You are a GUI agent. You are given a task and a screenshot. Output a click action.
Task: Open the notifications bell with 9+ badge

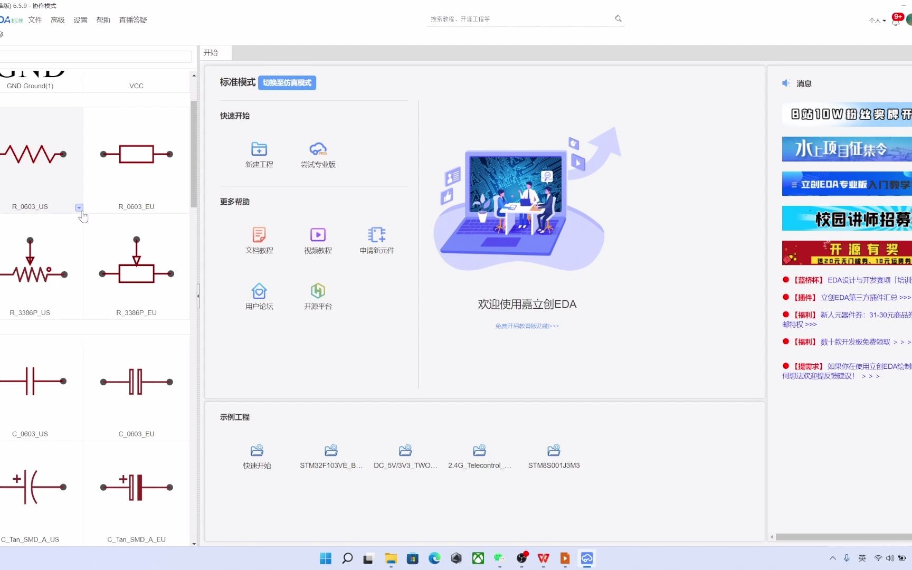coord(896,20)
